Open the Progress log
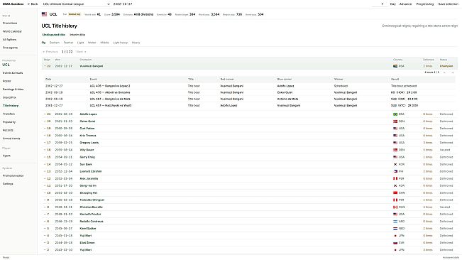 424,4
